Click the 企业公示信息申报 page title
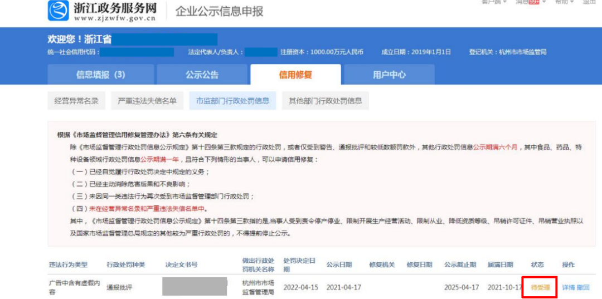The width and height of the screenshot is (602, 299). tap(220, 11)
